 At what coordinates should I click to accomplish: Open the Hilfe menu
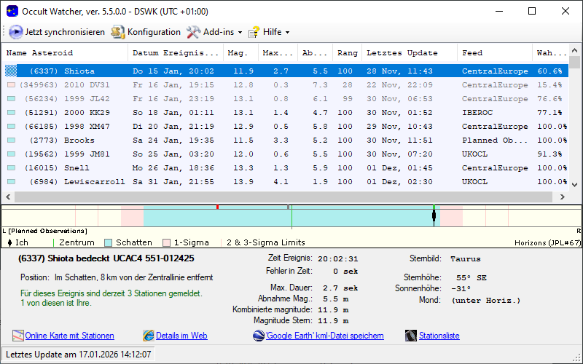272,32
